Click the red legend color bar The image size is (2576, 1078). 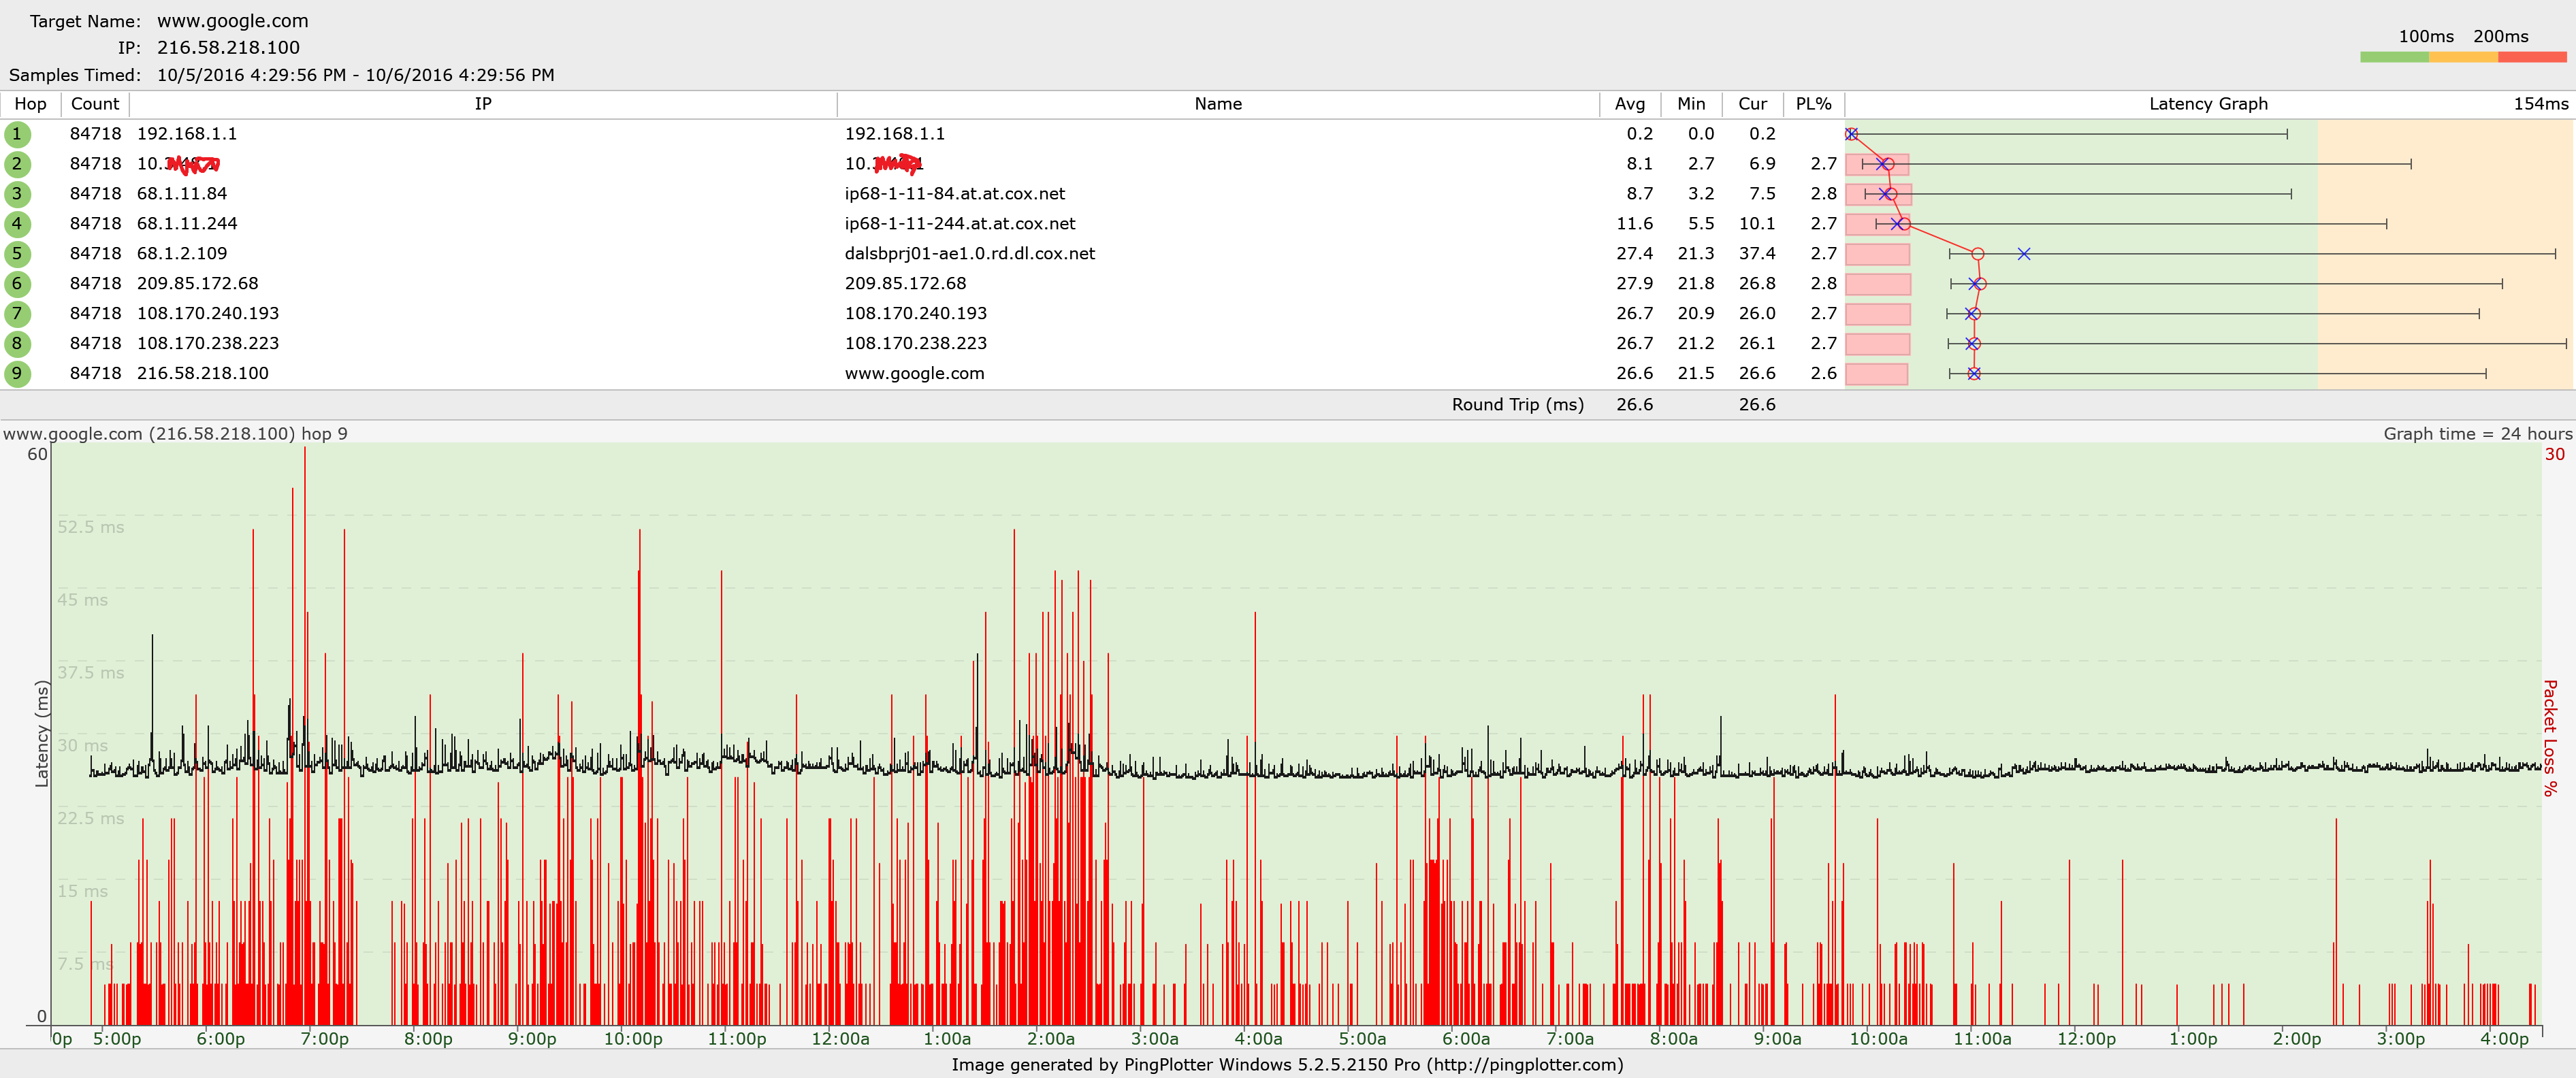2532,57
